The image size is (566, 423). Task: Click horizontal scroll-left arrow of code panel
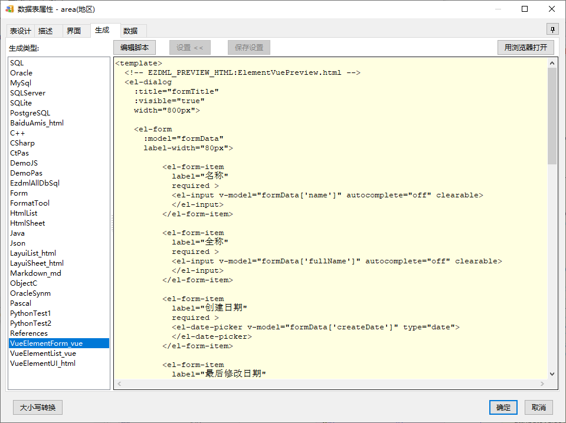(x=119, y=384)
